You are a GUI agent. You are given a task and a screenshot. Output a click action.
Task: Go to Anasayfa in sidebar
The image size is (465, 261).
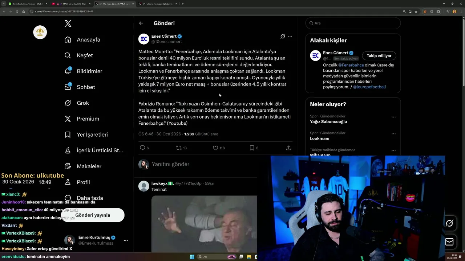pos(82,40)
